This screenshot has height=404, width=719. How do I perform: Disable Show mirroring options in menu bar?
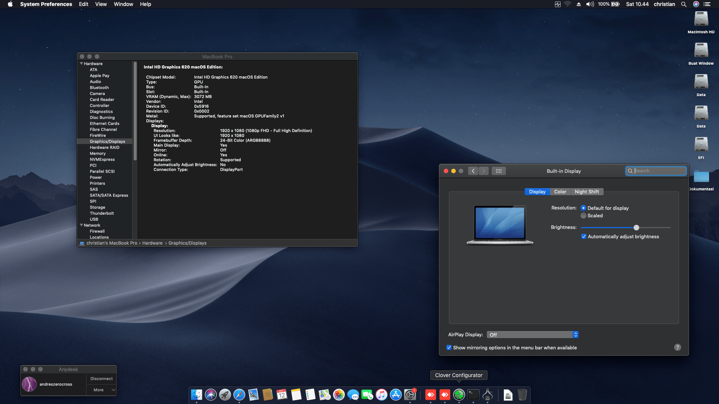coord(449,348)
